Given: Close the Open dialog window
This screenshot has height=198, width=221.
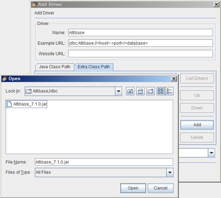Looking at the screenshot, I should [173, 79].
